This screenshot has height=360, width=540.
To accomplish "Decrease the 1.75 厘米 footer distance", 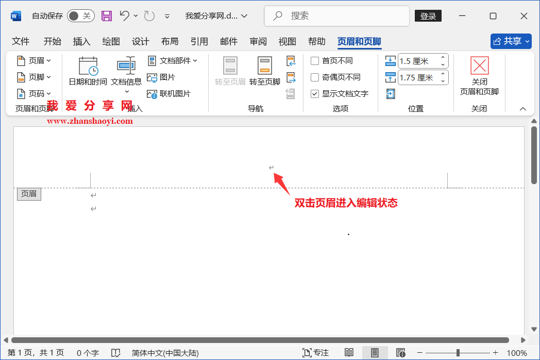I will coord(443,81).
